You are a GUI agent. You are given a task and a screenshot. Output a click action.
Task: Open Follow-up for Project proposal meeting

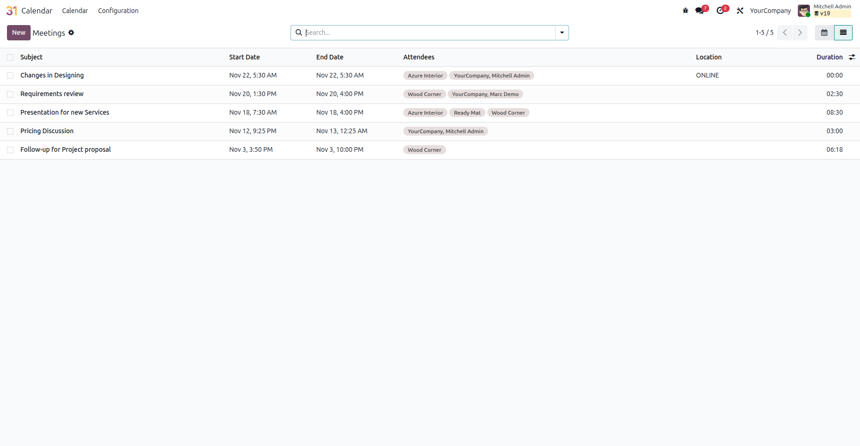[65, 149]
